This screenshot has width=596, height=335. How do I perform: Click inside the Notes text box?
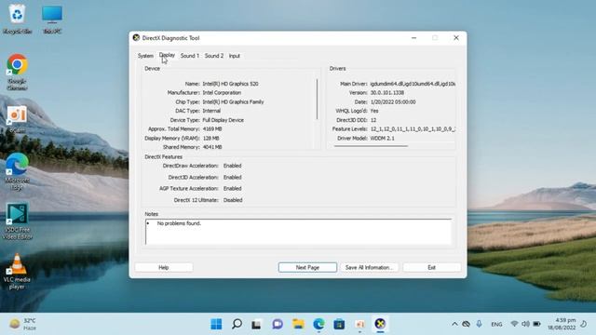[298, 232]
